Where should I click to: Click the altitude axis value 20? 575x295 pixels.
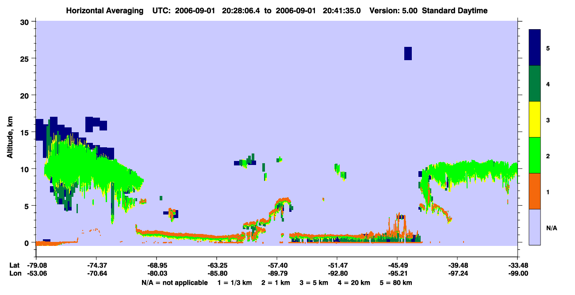pos(25,95)
